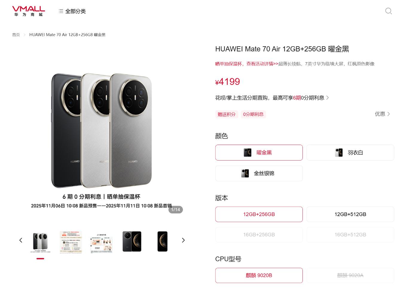Select the 麒麟 9020B CPU option
This screenshot has width=408, height=289.
259,275
